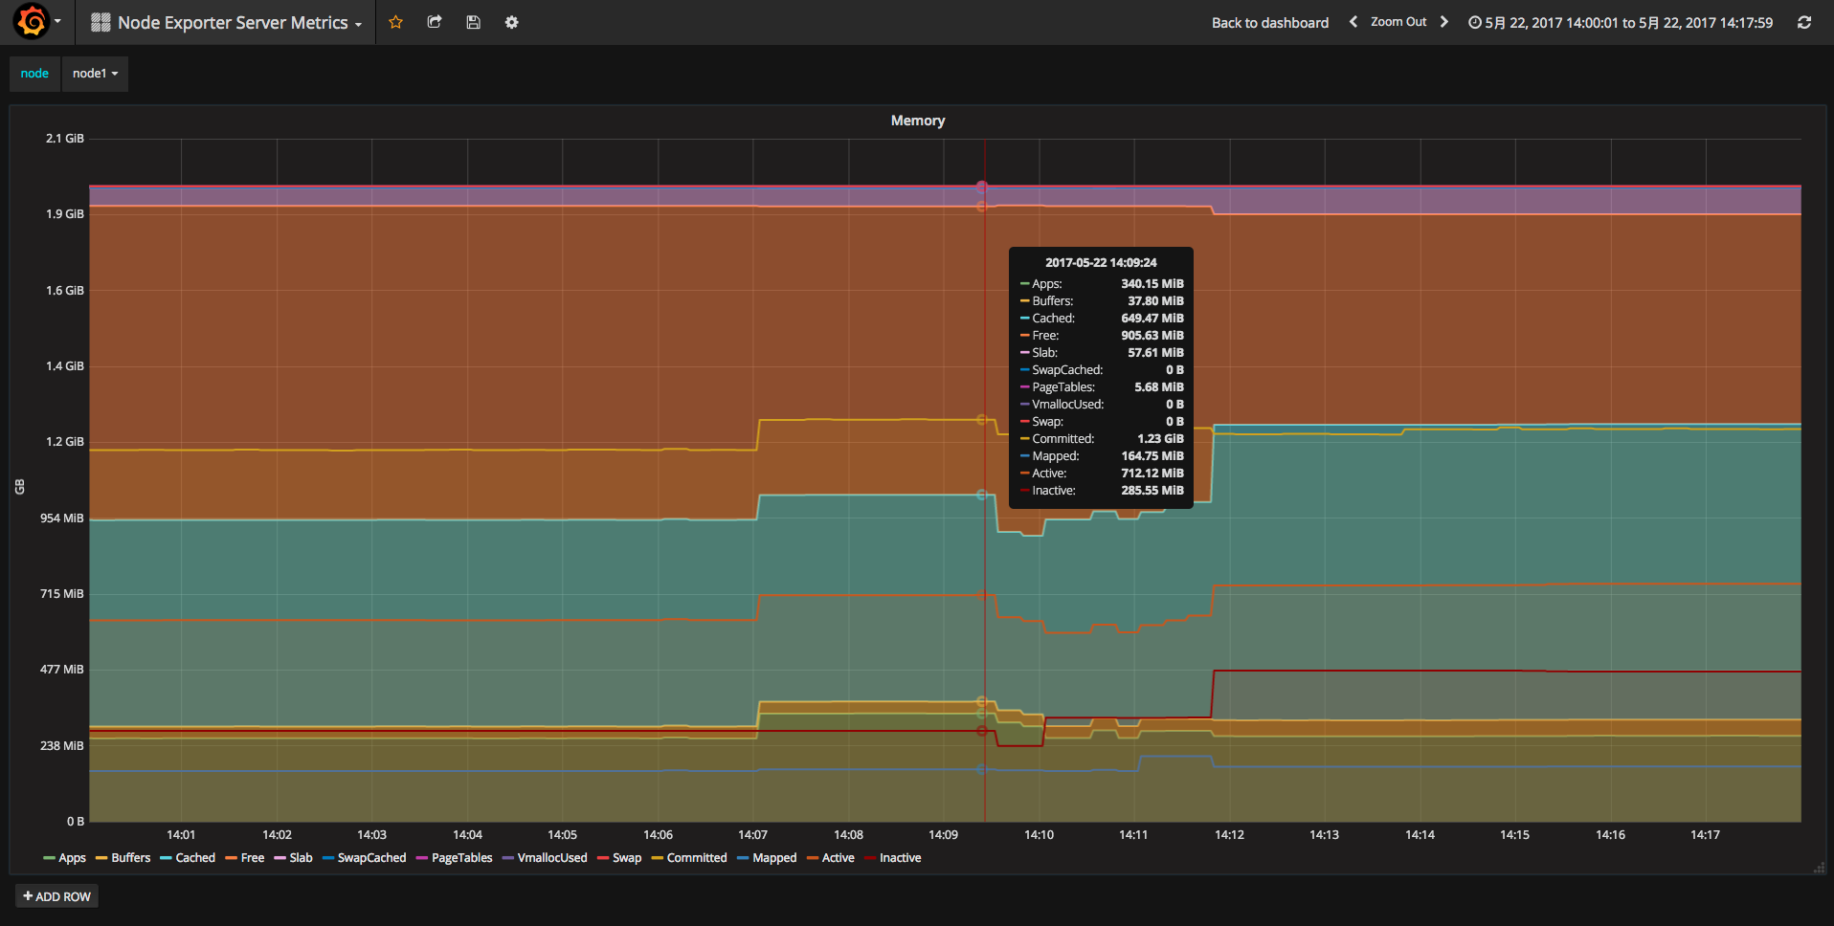Save dashboard with the floppy disk icon
1834x926 pixels.
(473, 22)
